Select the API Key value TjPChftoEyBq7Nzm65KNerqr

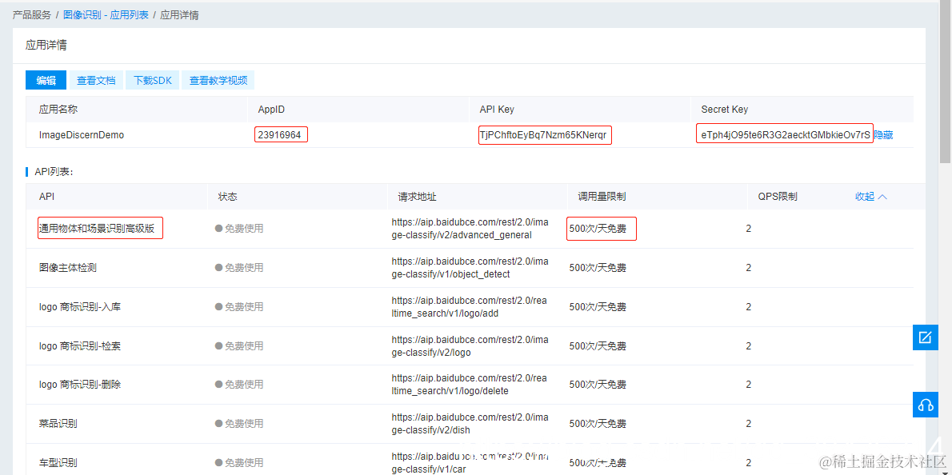(x=542, y=134)
